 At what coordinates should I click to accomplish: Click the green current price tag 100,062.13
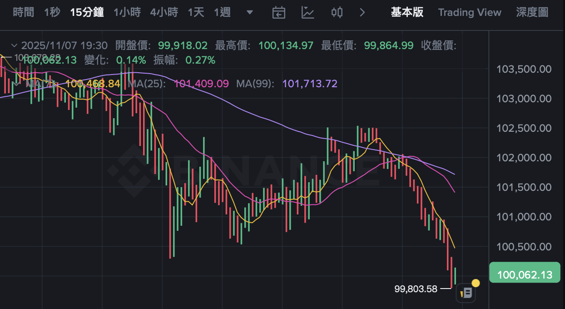coord(525,274)
